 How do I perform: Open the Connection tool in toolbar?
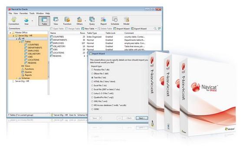(14, 21)
